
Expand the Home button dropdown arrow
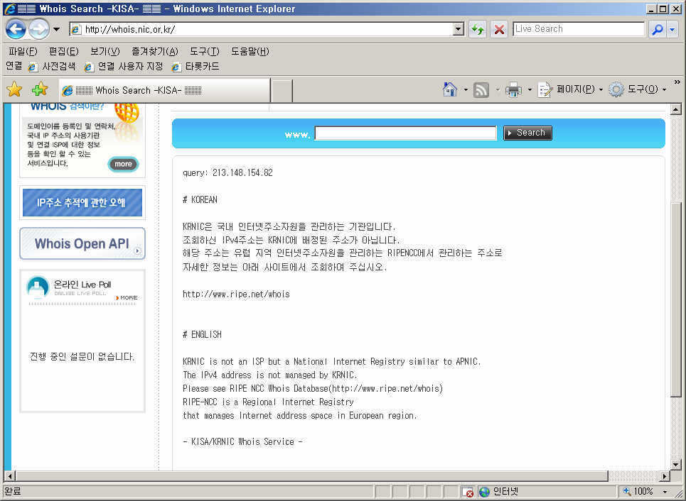[x=466, y=90]
